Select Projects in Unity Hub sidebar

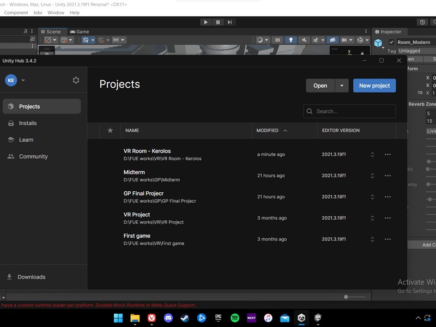pyautogui.click(x=42, y=106)
